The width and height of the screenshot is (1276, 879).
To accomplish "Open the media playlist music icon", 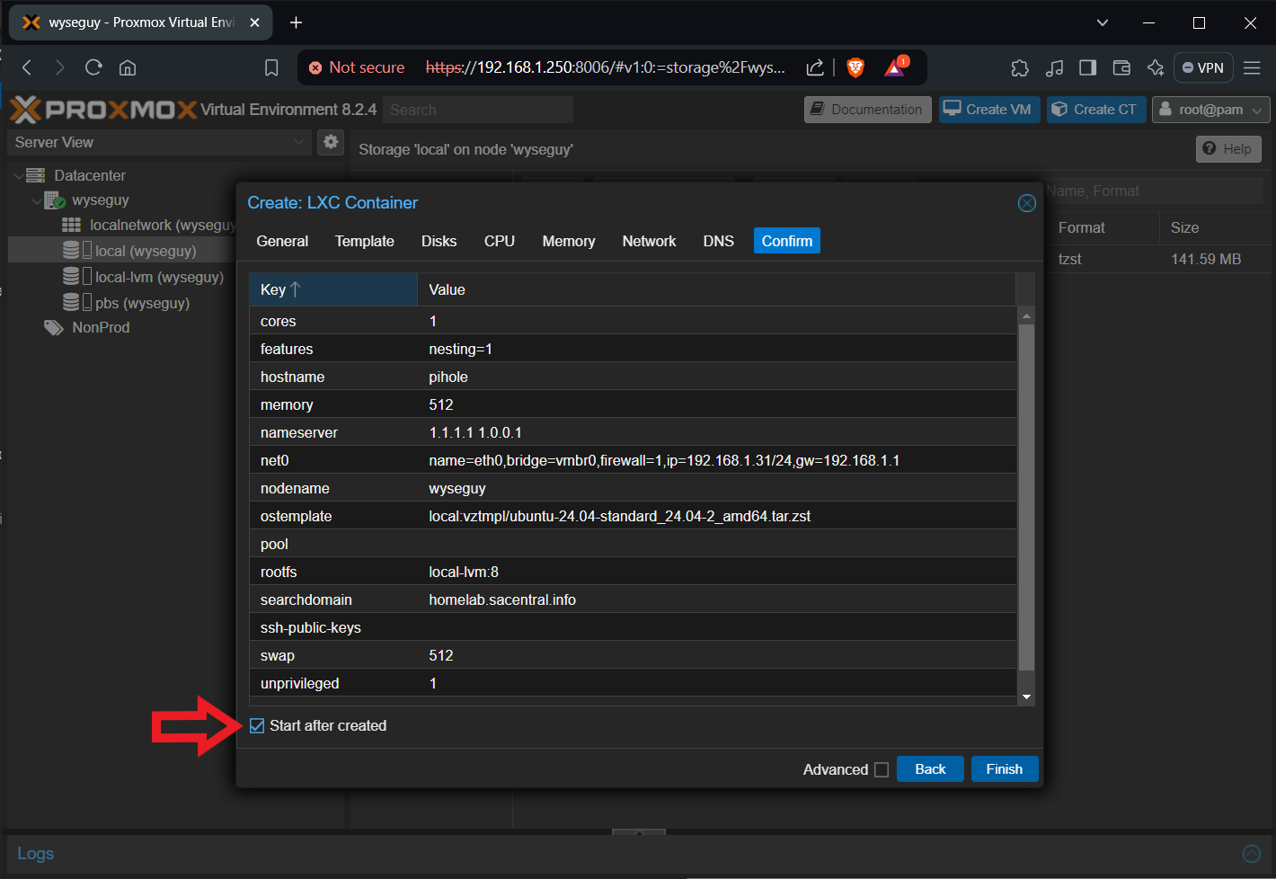I will (x=1054, y=67).
